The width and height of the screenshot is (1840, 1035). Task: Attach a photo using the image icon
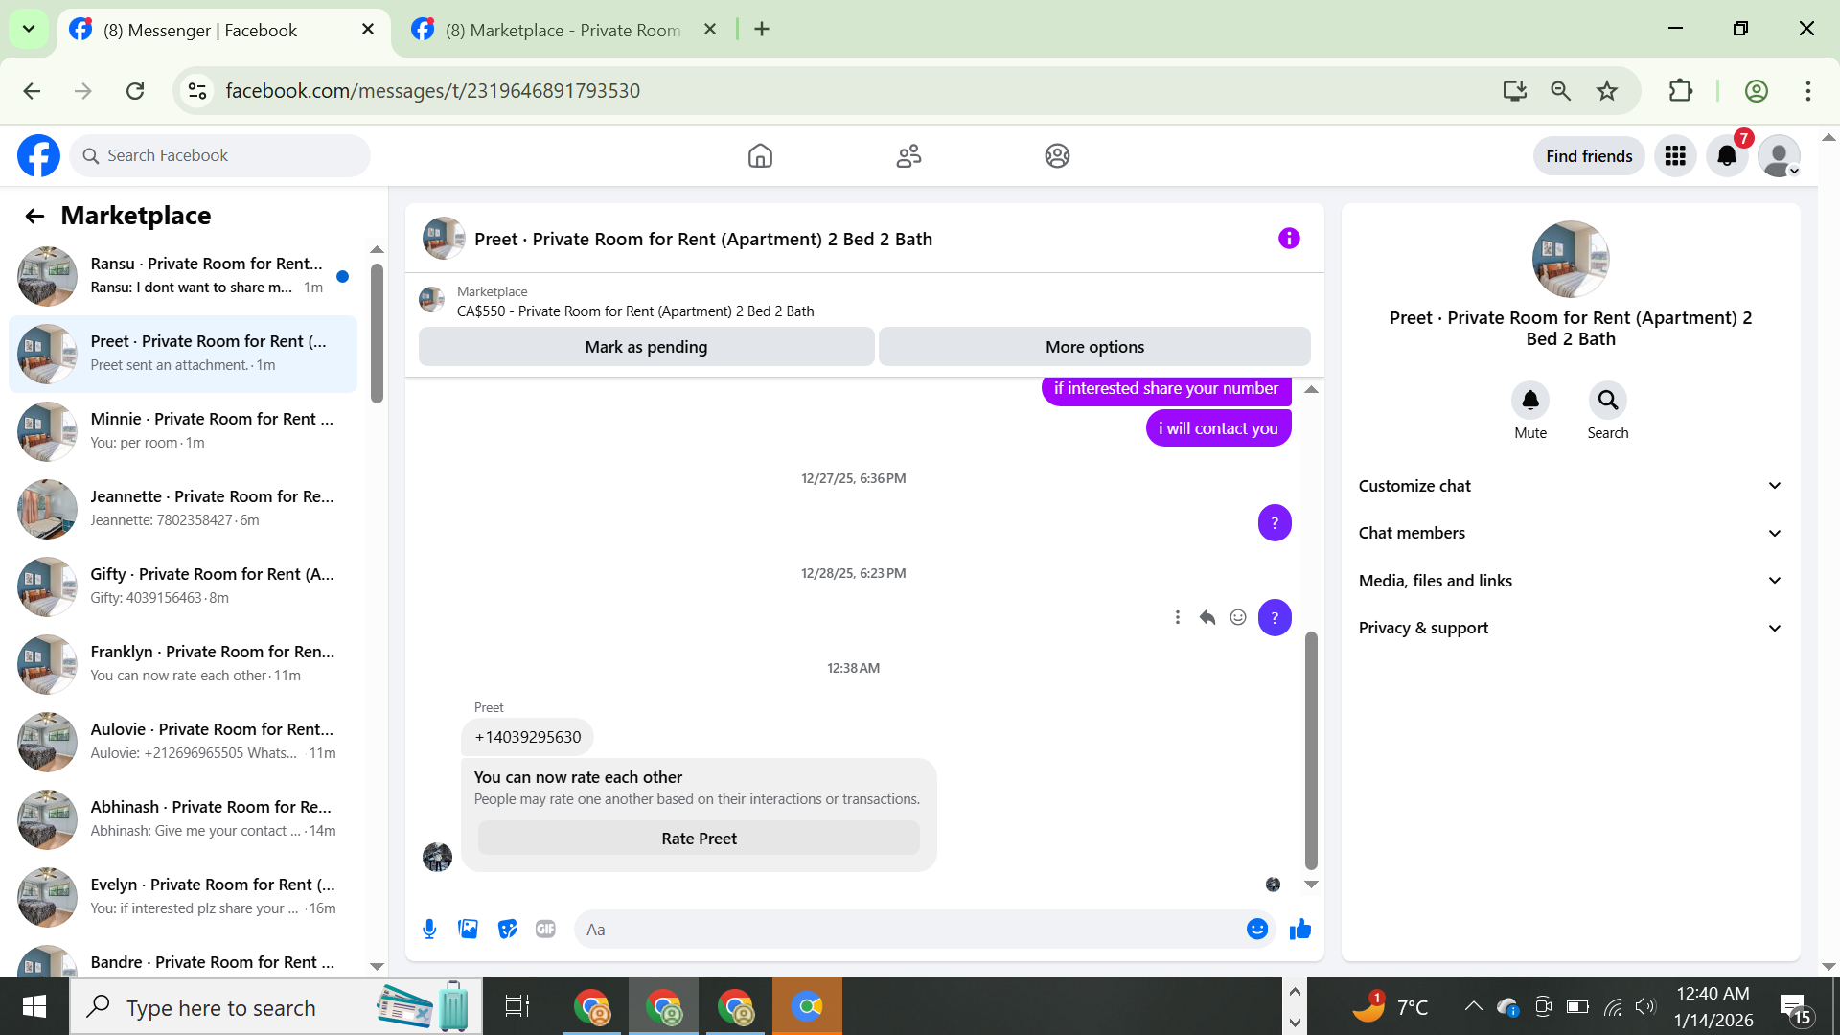pos(468,929)
